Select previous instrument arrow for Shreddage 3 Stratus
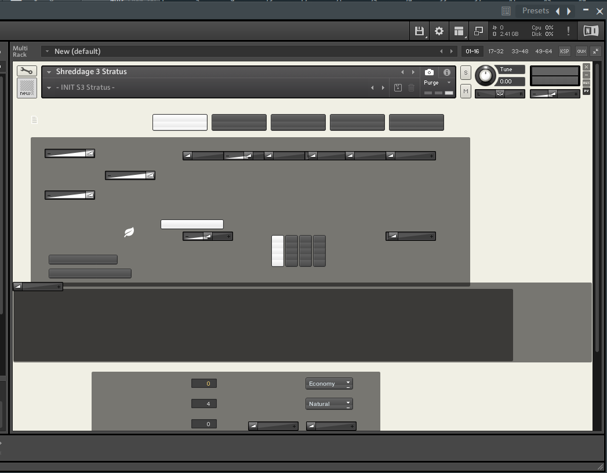607x473 pixels. [402, 72]
